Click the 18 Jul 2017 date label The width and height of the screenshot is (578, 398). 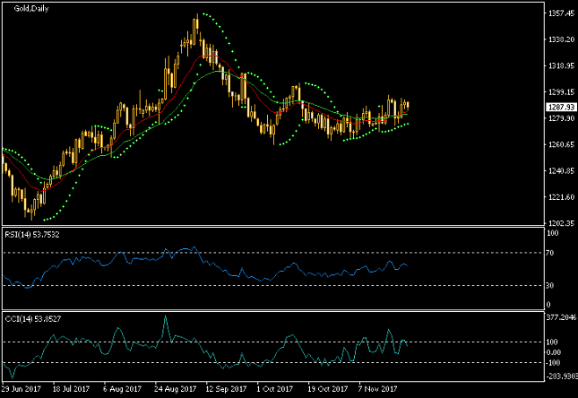point(71,389)
